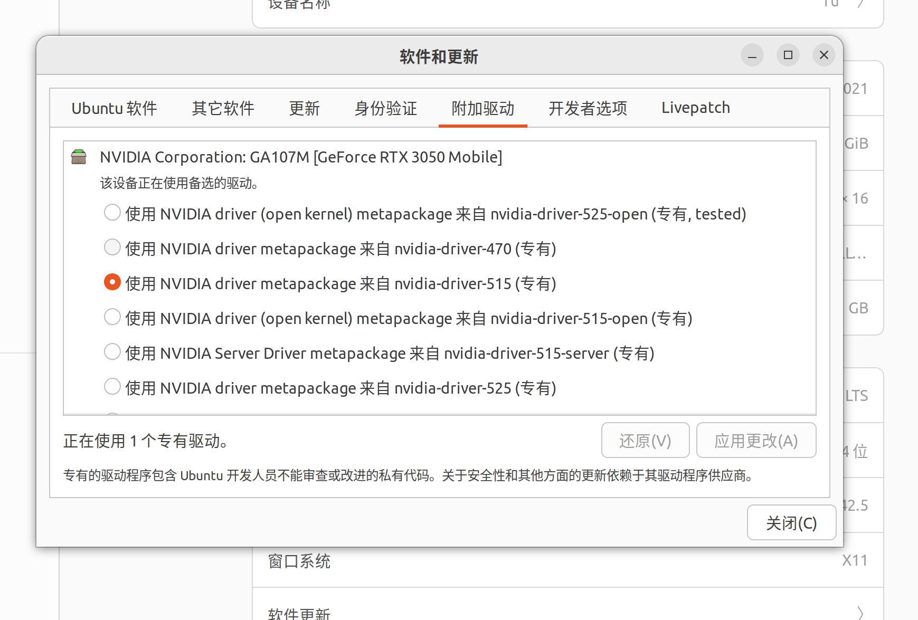Click the 该设备正在使用备选的驱动 status text
918x620 pixels.
pos(179,183)
